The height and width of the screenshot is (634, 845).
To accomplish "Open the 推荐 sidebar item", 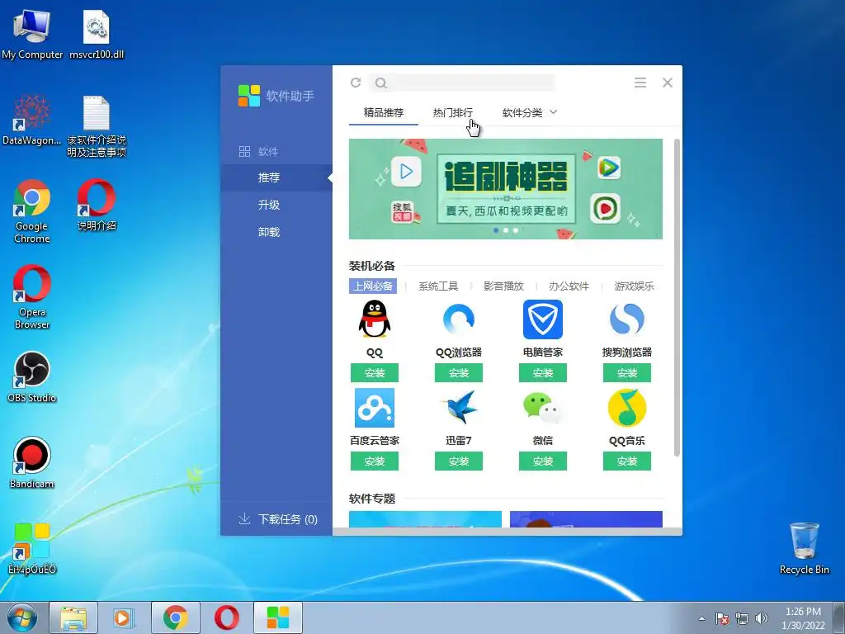I will [276, 177].
